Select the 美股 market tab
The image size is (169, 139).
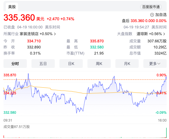point(12,7)
